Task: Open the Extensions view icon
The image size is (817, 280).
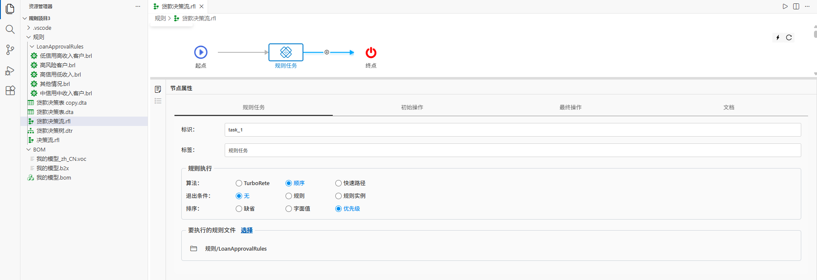Action: [10, 91]
